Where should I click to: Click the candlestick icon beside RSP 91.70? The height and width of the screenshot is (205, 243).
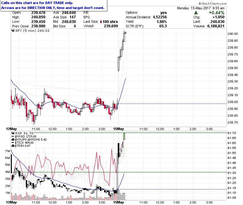(x=13, y=133)
